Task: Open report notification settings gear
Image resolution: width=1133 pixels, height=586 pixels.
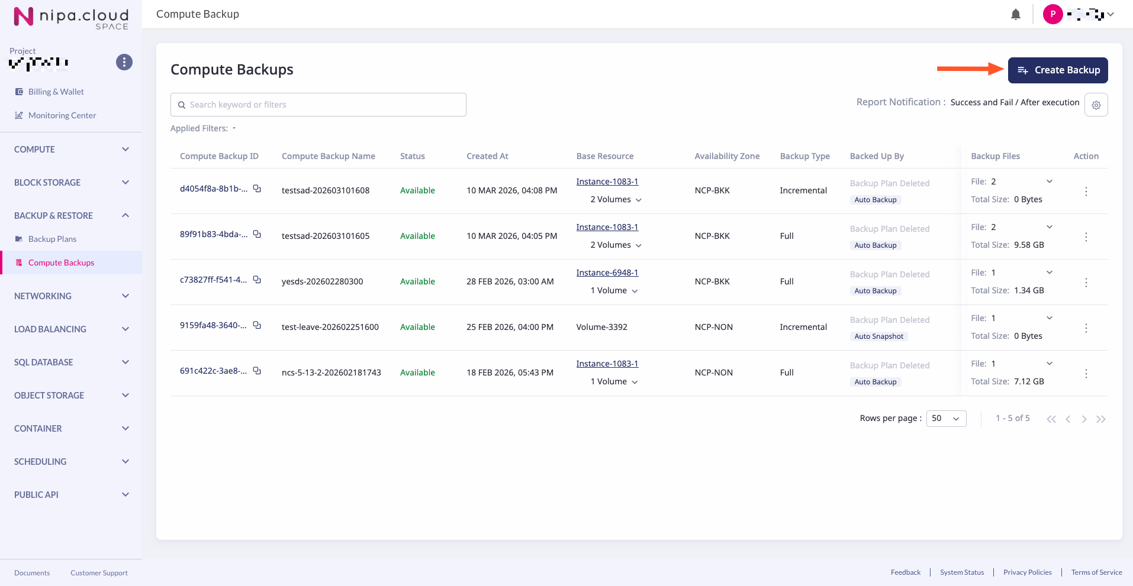Action: [1096, 105]
